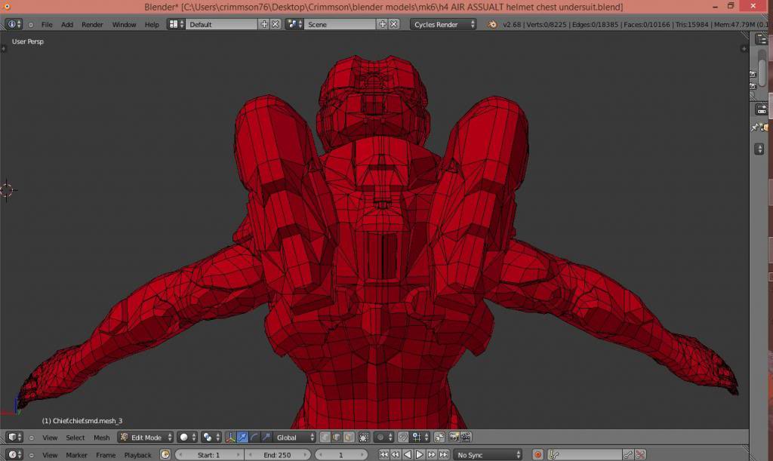
Task: Open the Edit Mode dropdown
Action: pyautogui.click(x=146, y=438)
